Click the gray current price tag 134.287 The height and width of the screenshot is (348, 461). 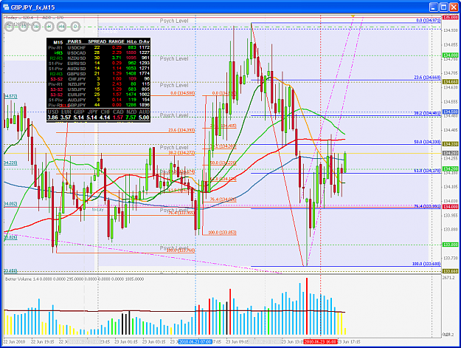pyautogui.click(x=450, y=153)
